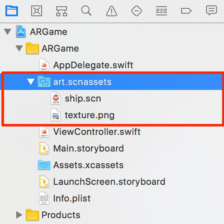224x224 pixels.
Task: Collapse the yellow ARGame group folder
Action: coord(19,48)
